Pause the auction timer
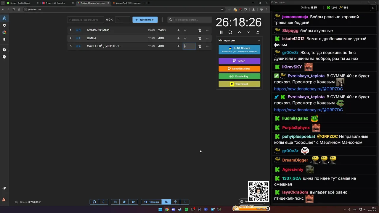The width and height of the screenshot is (379, 213). click(221, 32)
